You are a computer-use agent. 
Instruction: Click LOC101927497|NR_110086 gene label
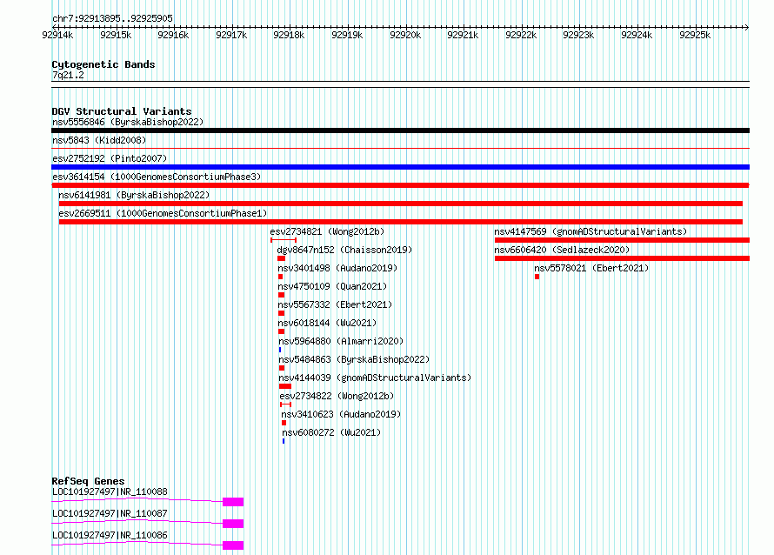tap(110, 535)
